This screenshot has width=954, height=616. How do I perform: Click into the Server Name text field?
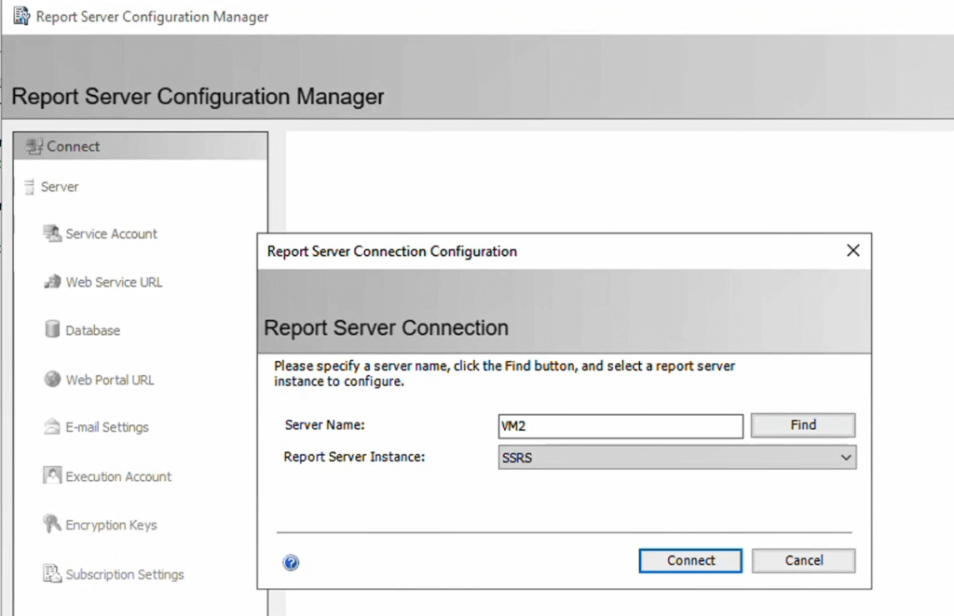click(x=620, y=426)
